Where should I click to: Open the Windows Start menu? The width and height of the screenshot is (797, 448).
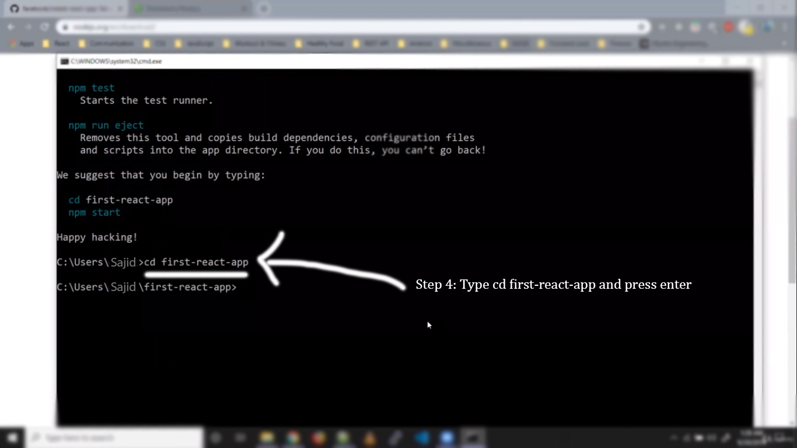pos(12,437)
